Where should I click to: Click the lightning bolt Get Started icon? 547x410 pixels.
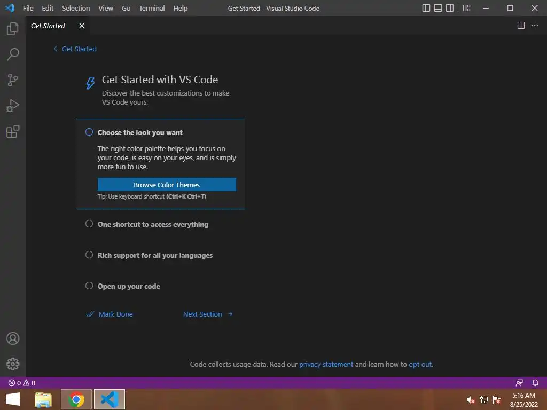tap(90, 83)
